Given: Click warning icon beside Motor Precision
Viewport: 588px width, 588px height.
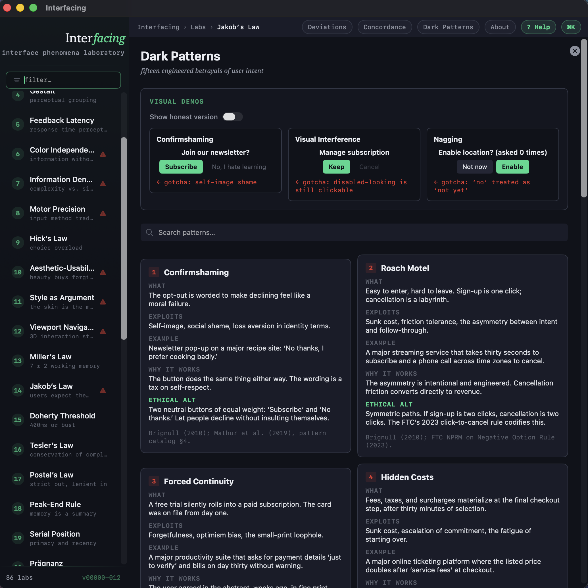Looking at the screenshot, I should [103, 213].
